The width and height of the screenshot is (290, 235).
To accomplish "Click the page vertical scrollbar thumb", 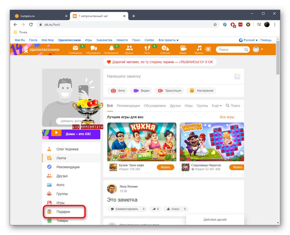I will [278, 58].
